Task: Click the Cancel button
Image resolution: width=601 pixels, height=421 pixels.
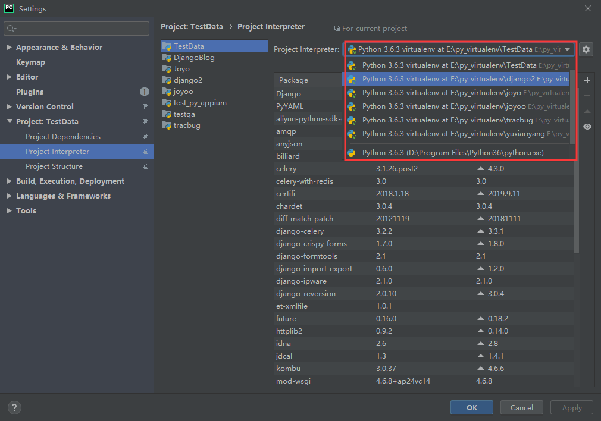Action: 522,407
